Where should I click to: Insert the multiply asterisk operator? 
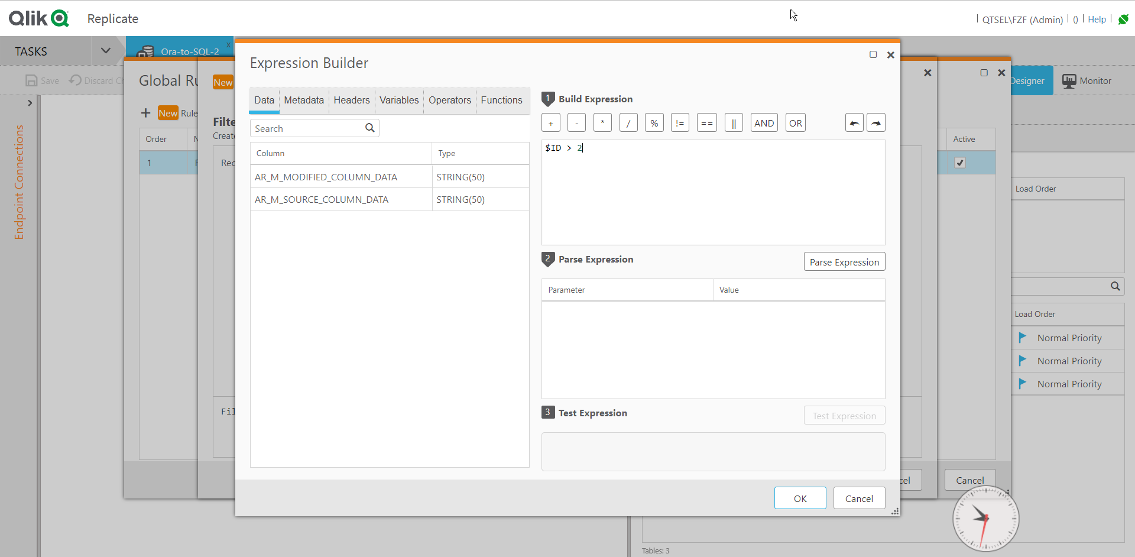602,123
